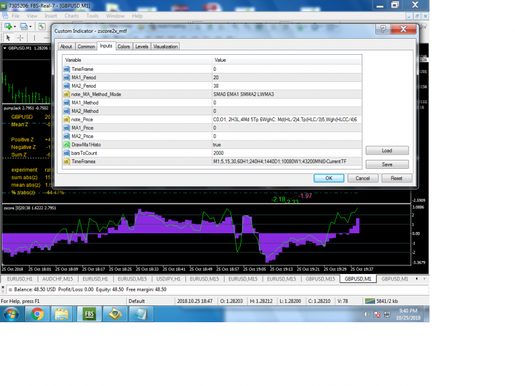Open the Profiles dropdown arrow

[30, 26]
